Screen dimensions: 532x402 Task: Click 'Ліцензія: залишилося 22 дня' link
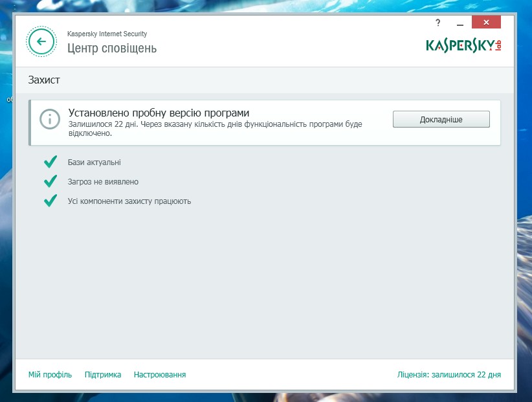(449, 375)
